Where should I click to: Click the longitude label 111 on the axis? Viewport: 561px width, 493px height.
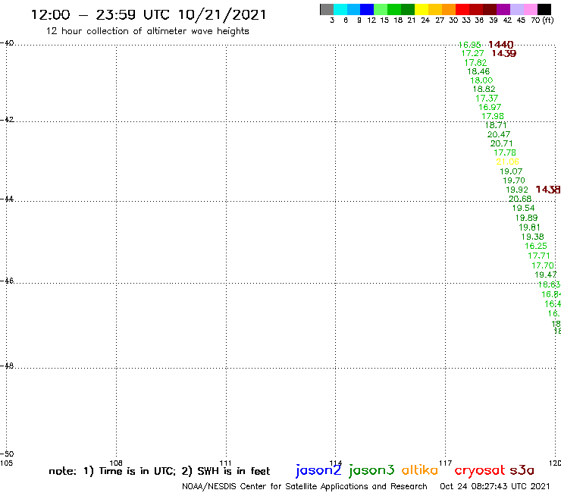point(225,463)
